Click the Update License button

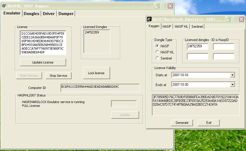coord(43,62)
